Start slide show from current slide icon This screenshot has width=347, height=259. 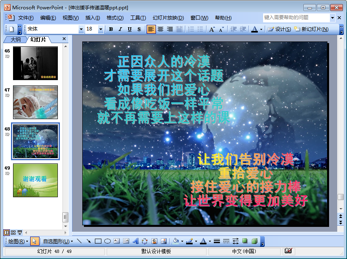(x=20, y=233)
